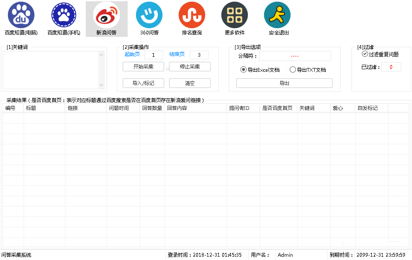412x260 pixels.
Task: Sort by the 标题 column header
Action: click(x=44, y=108)
